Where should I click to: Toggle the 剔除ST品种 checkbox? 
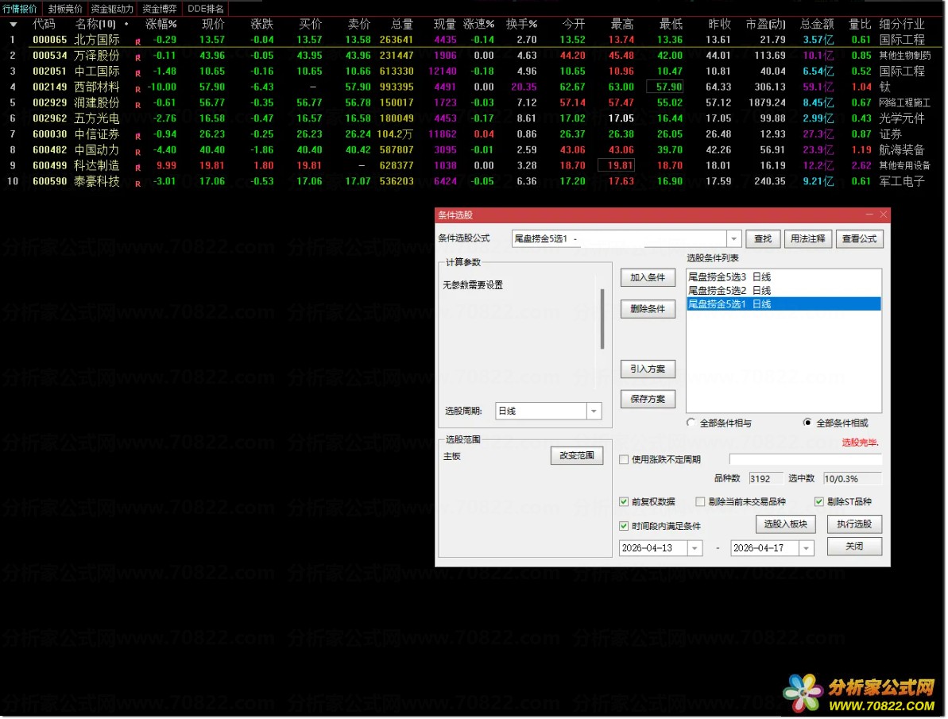coord(819,502)
